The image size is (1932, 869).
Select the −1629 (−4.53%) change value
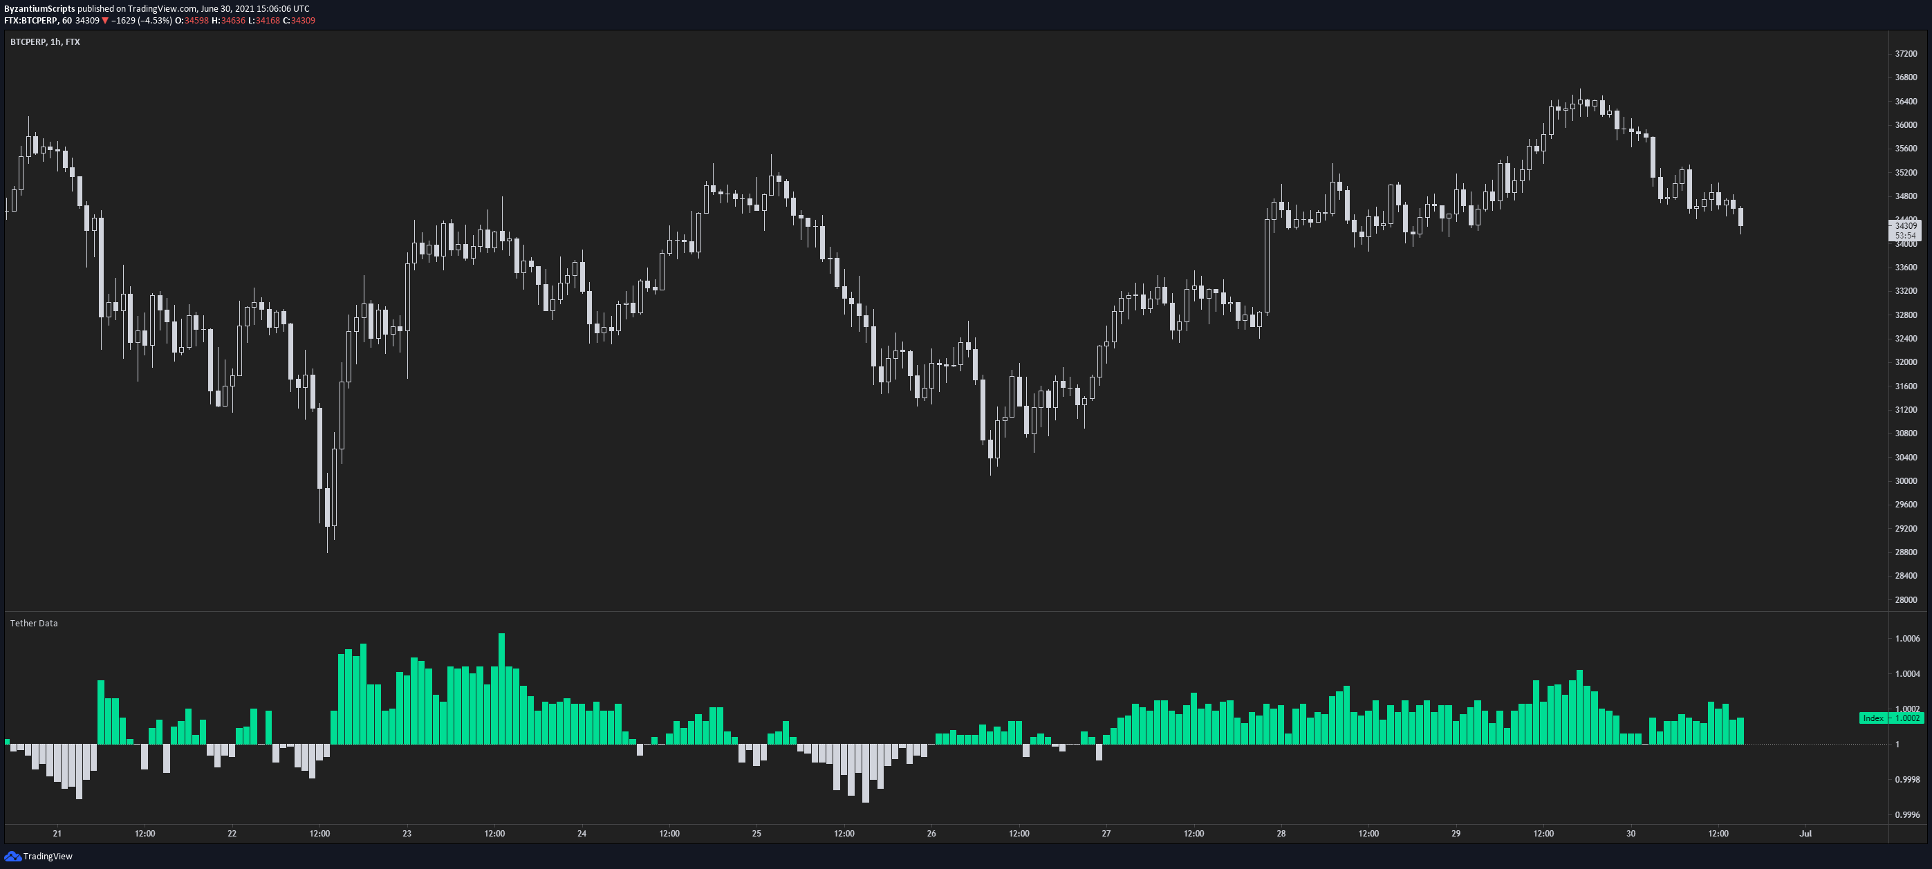(x=142, y=20)
